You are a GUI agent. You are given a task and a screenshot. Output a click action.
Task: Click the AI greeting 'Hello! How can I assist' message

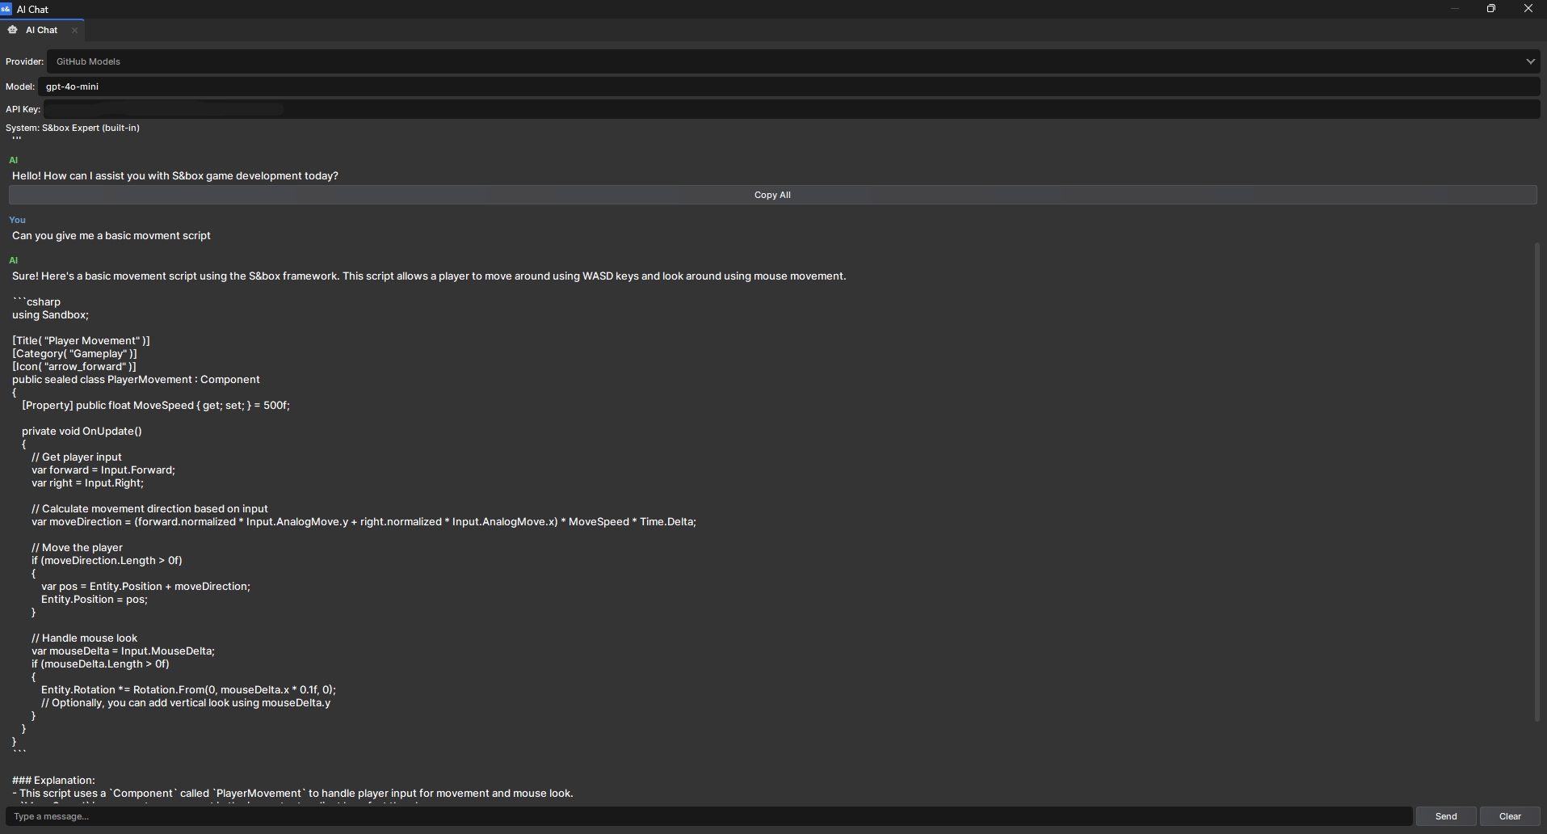174,176
